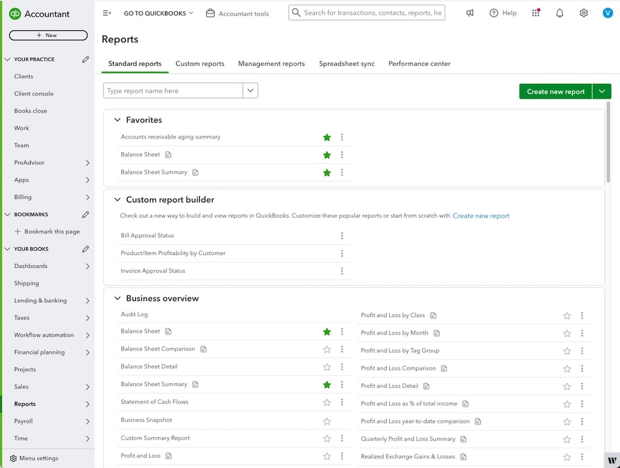
Task: Collapse the Favorites section
Action: [x=117, y=120]
